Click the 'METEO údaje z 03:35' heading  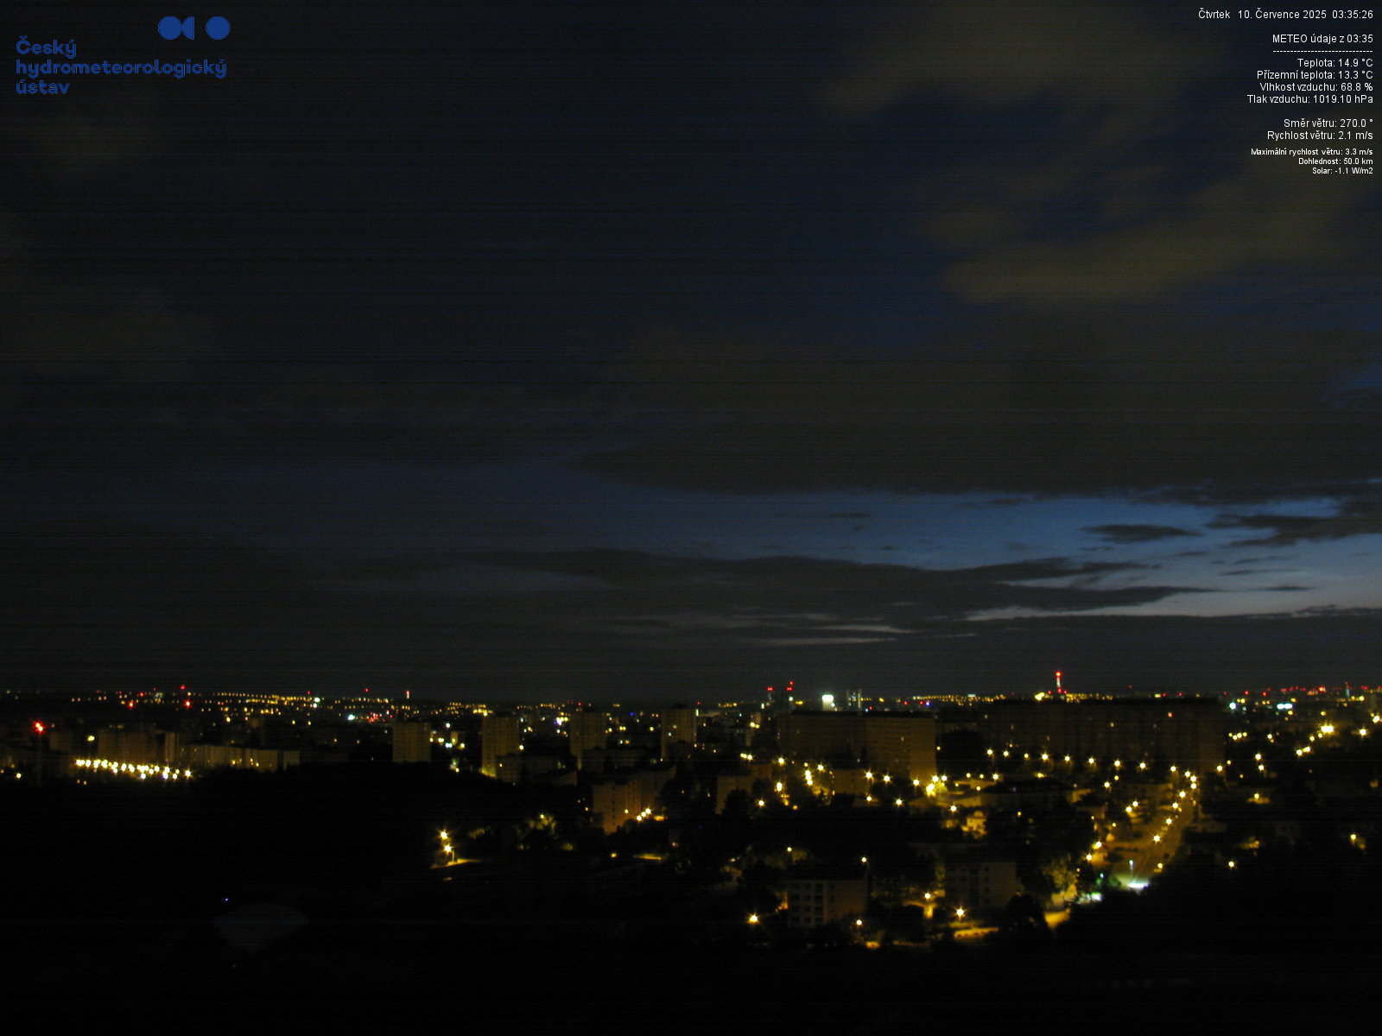[x=1322, y=39]
